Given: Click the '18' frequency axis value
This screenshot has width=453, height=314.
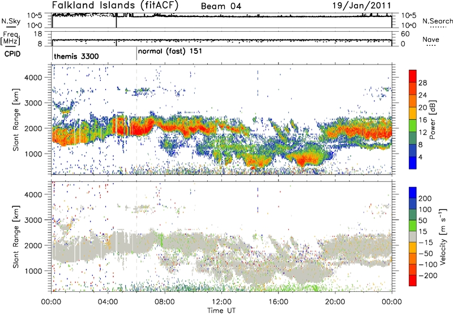Looking at the screenshot, I should tap(37, 34).
